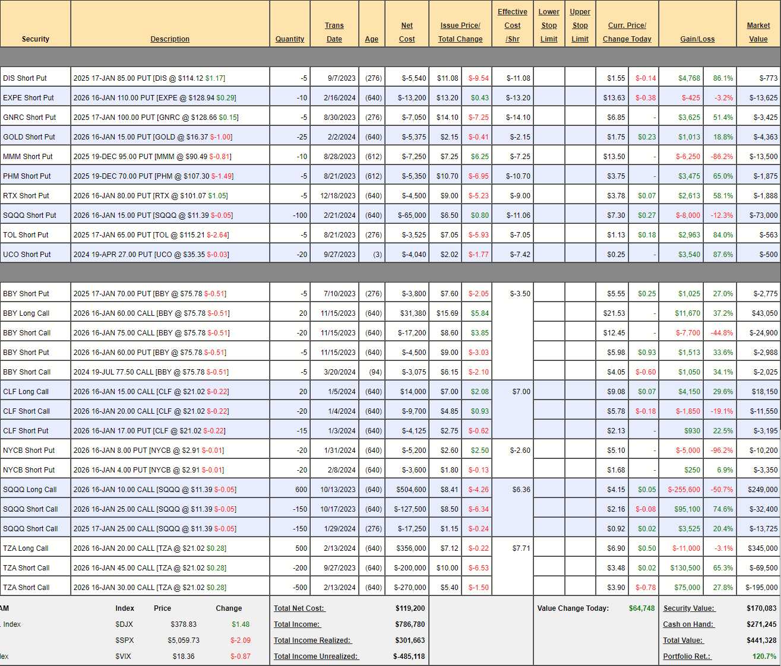781x666 pixels.
Task: Click the Trans Date column header
Action: [334, 32]
